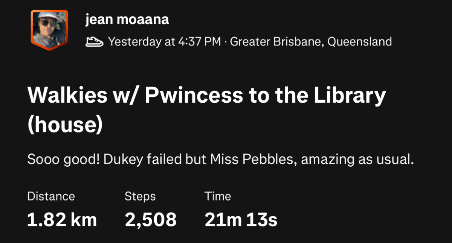This screenshot has width=452, height=243.
Task: Select the 2,508 steps value
Action: (151, 220)
